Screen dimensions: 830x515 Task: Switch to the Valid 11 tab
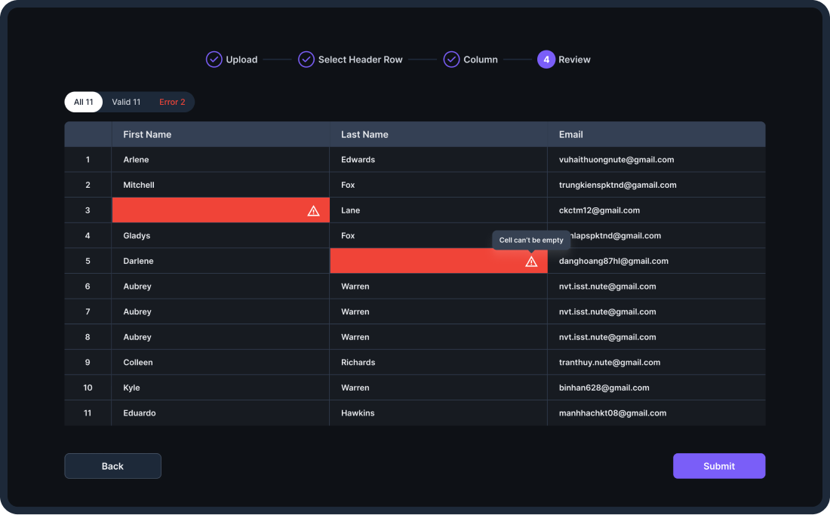pos(126,102)
